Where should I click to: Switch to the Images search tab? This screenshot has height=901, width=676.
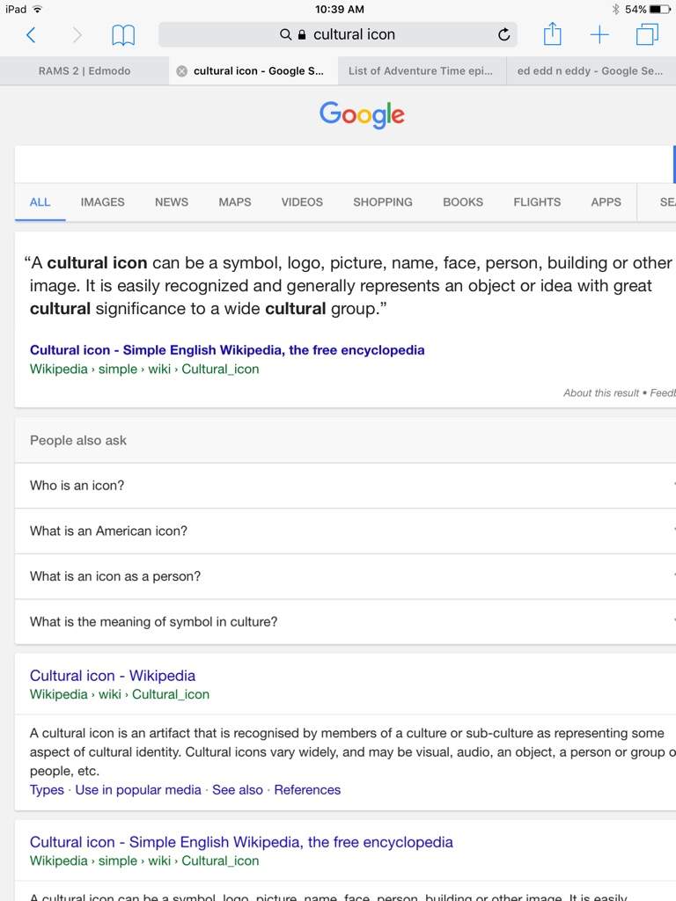click(x=103, y=202)
